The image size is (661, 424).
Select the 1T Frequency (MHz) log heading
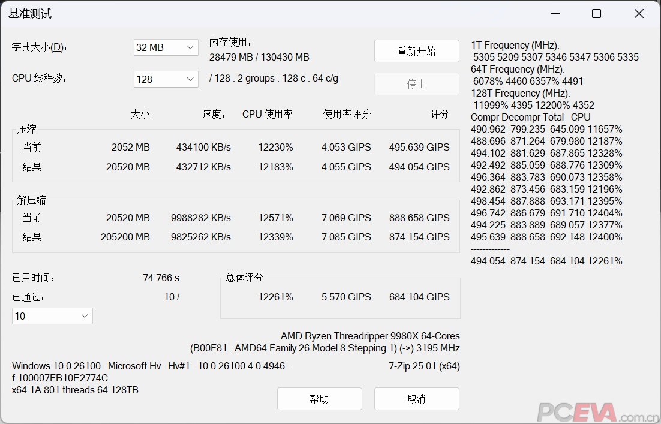coord(515,46)
